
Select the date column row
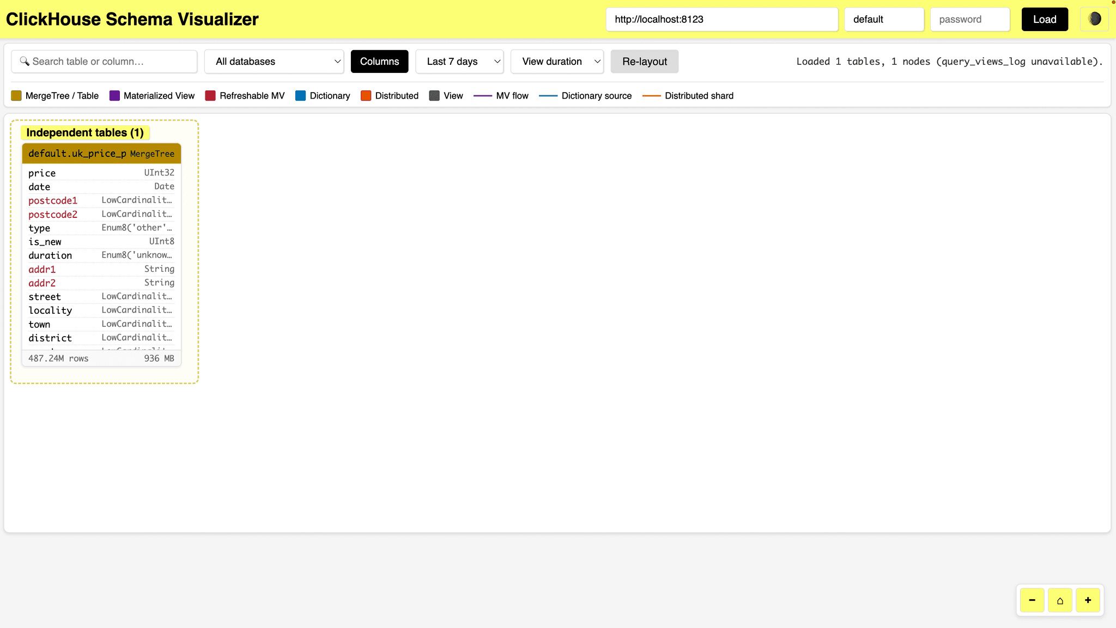pos(101,186)
